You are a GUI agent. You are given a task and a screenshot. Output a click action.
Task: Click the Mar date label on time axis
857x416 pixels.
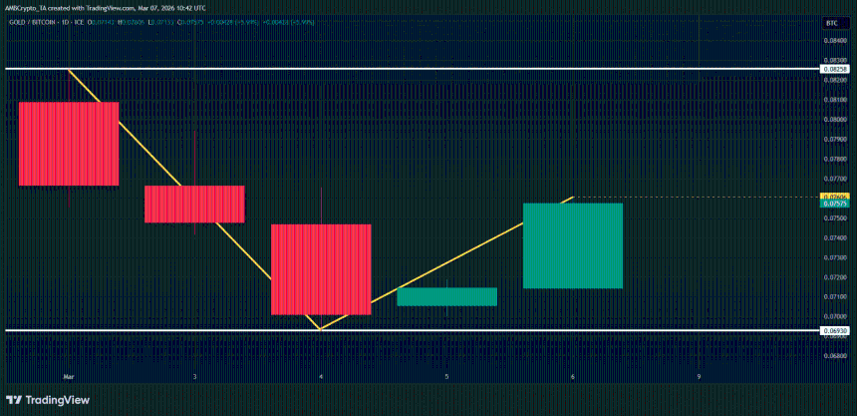(69, 377)
